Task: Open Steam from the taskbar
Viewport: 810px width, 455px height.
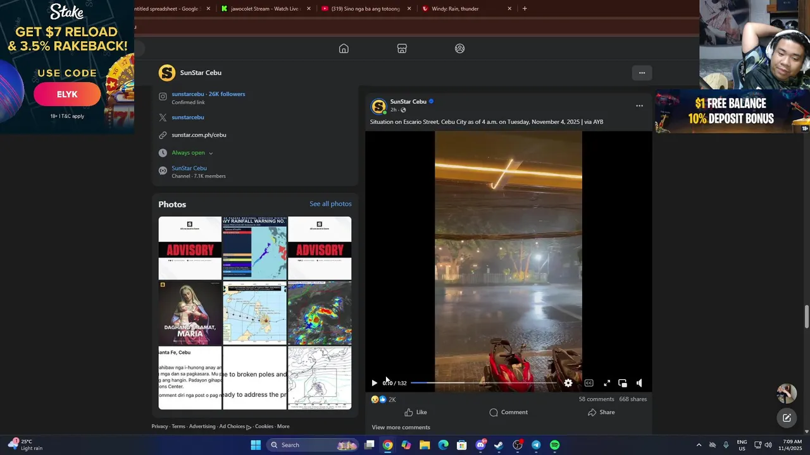Action: [499, 445]
